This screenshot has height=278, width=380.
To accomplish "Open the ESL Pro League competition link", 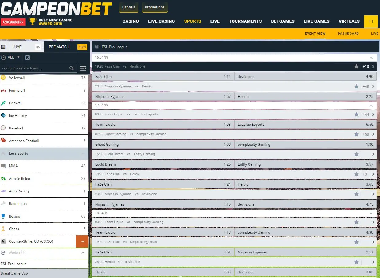I will pyautogui.click(x=44, y=264).
